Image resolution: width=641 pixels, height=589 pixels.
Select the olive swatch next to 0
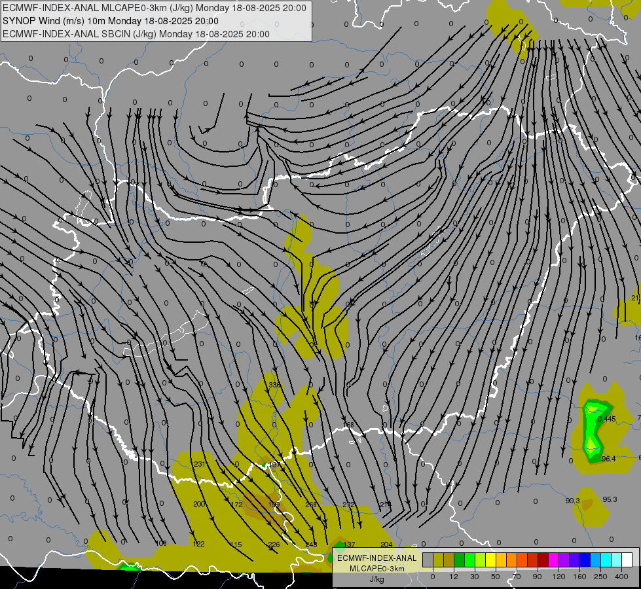click(439, 560)
